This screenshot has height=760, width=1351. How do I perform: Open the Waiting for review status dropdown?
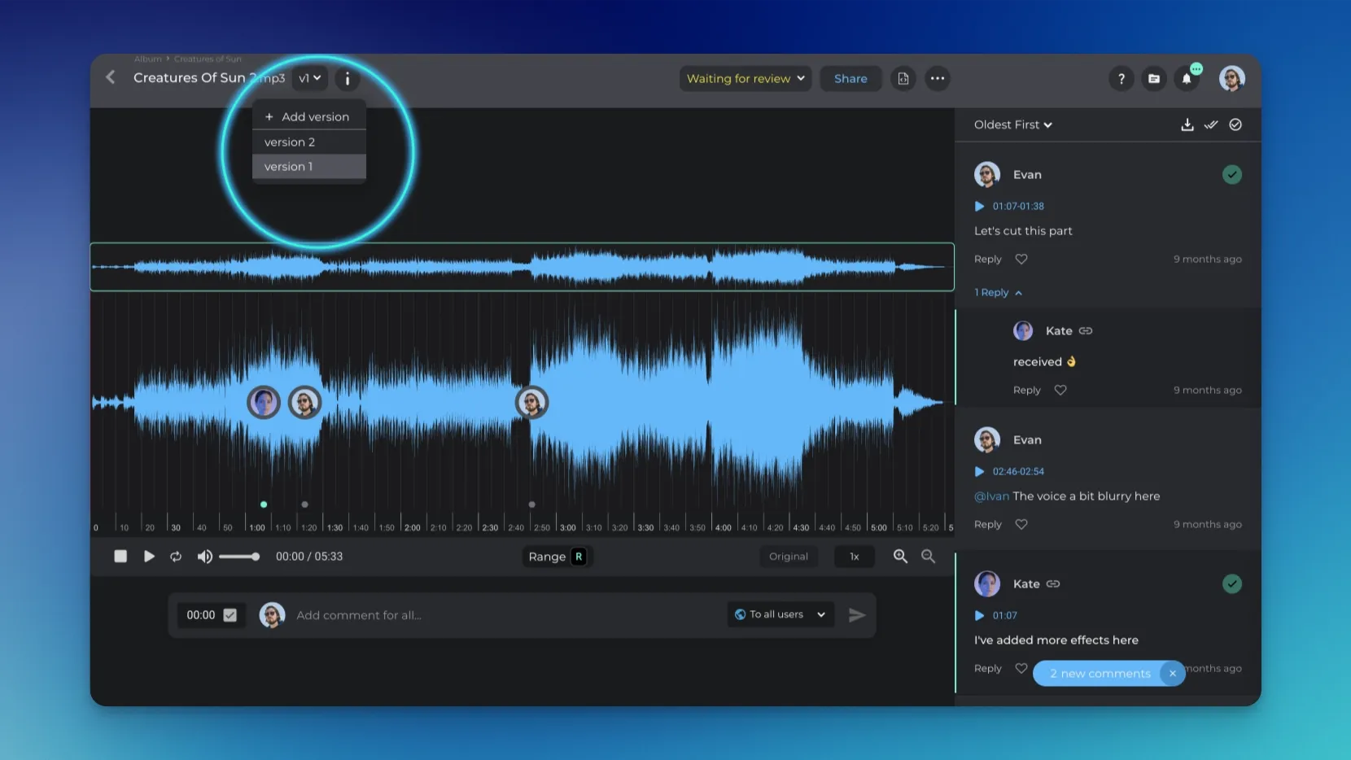745,79
